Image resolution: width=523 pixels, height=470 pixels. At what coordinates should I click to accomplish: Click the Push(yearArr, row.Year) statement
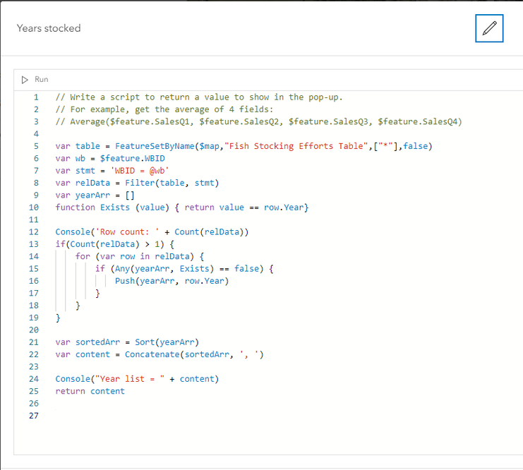pos(172,281)
